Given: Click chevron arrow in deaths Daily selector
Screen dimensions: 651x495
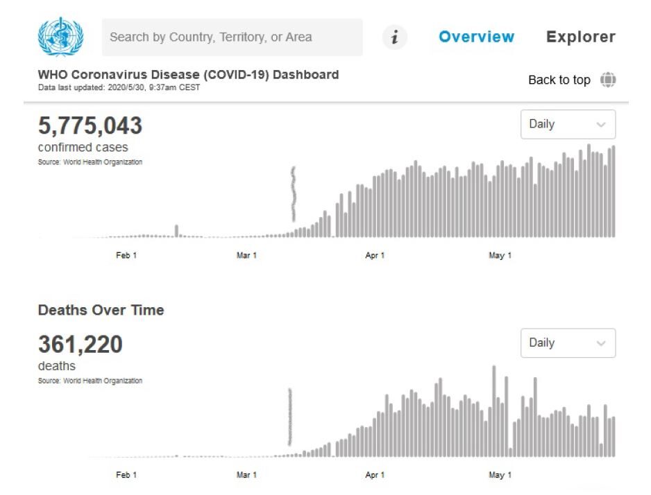Looking at the screenshot, I should pyautogui.click(x=601, y=343).
